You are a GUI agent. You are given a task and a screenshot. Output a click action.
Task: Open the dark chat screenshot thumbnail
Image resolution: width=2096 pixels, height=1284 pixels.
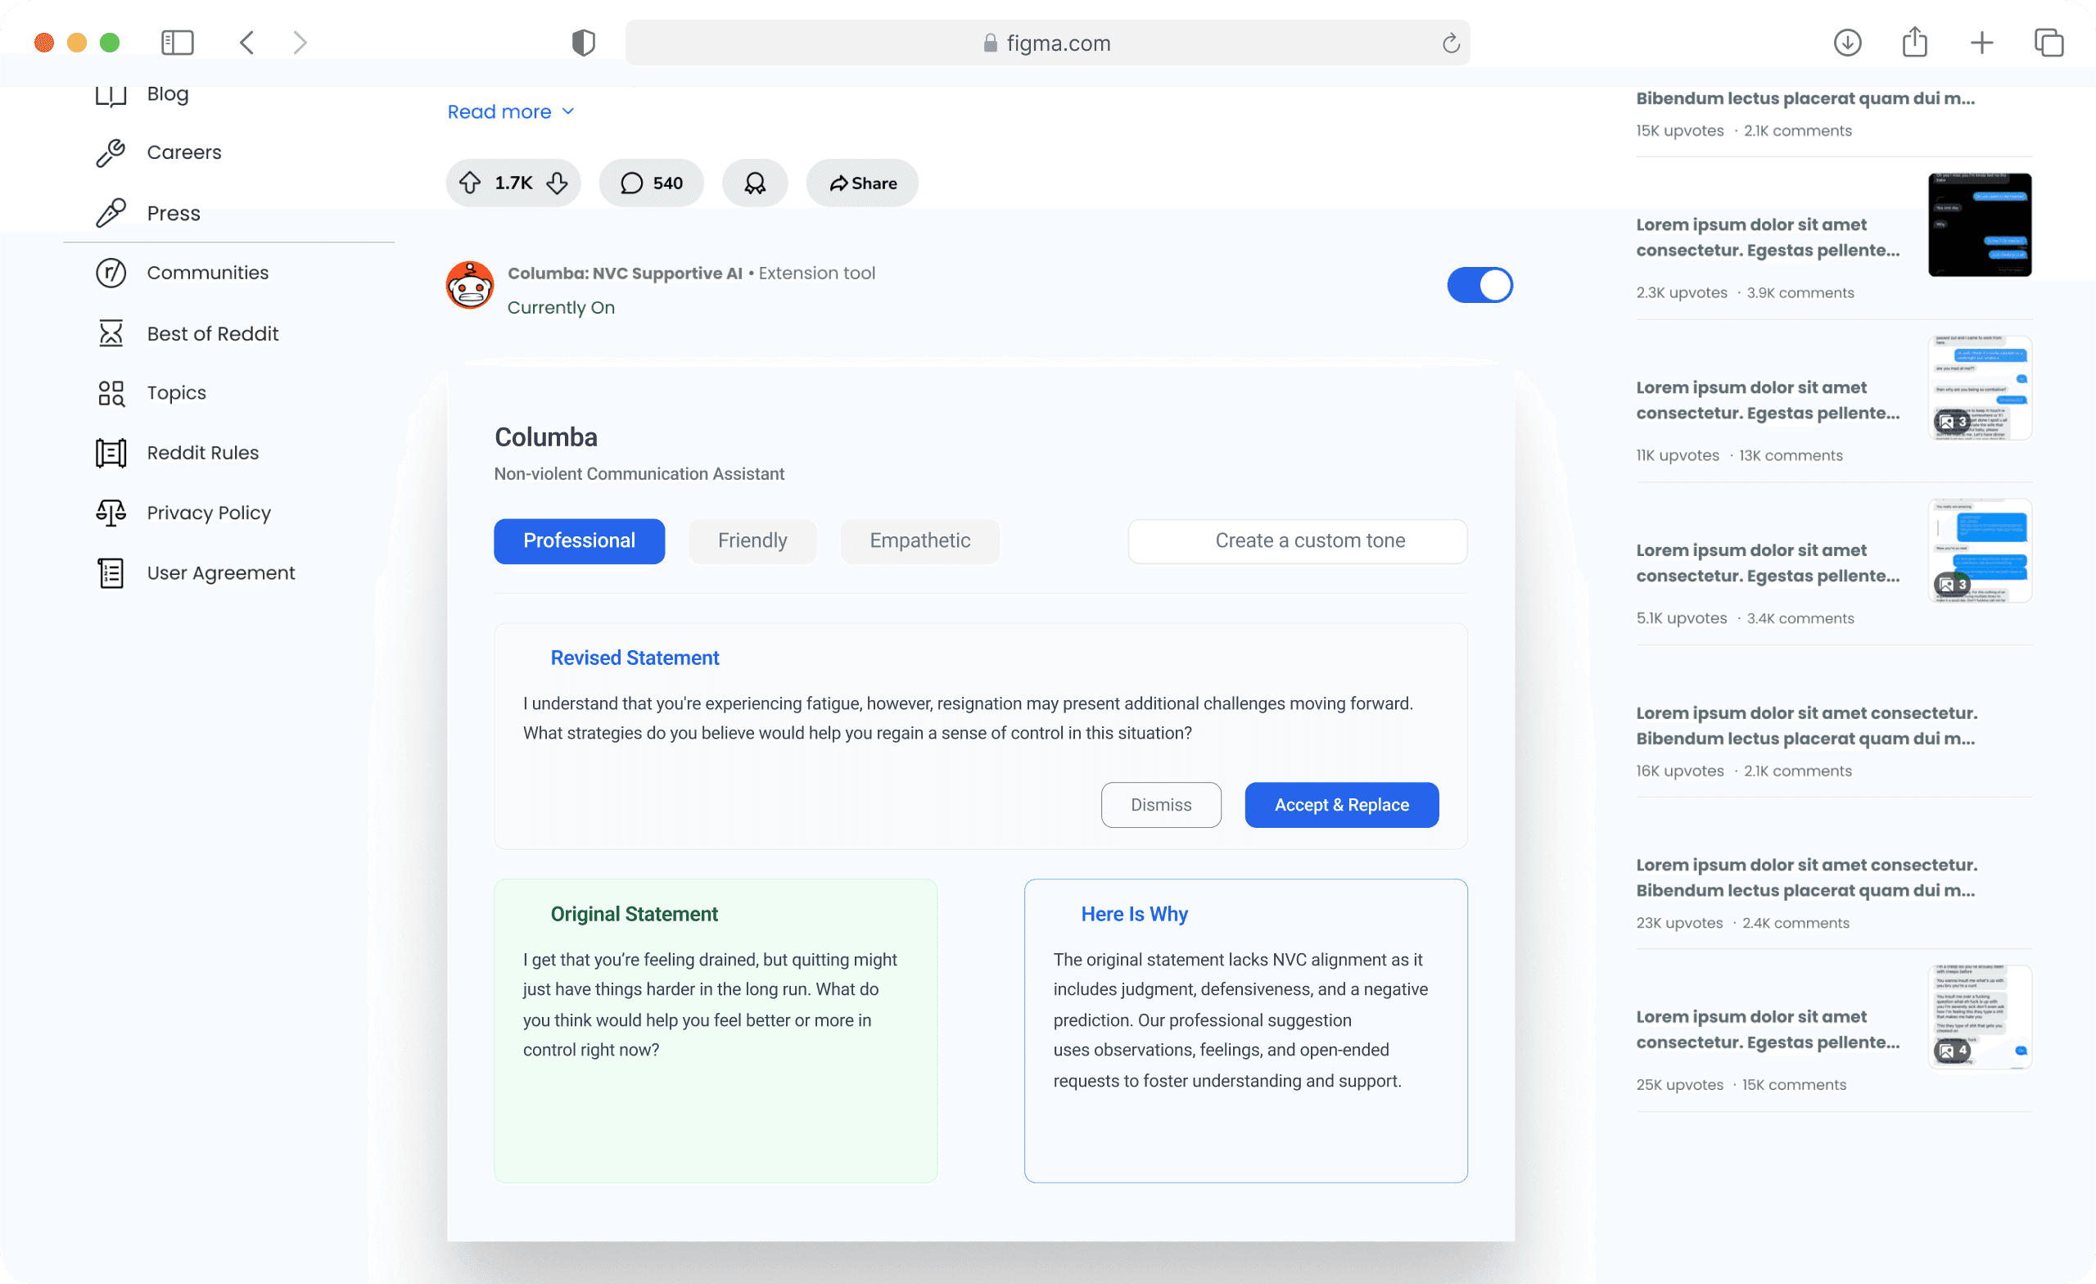[x=1980, y=224]
